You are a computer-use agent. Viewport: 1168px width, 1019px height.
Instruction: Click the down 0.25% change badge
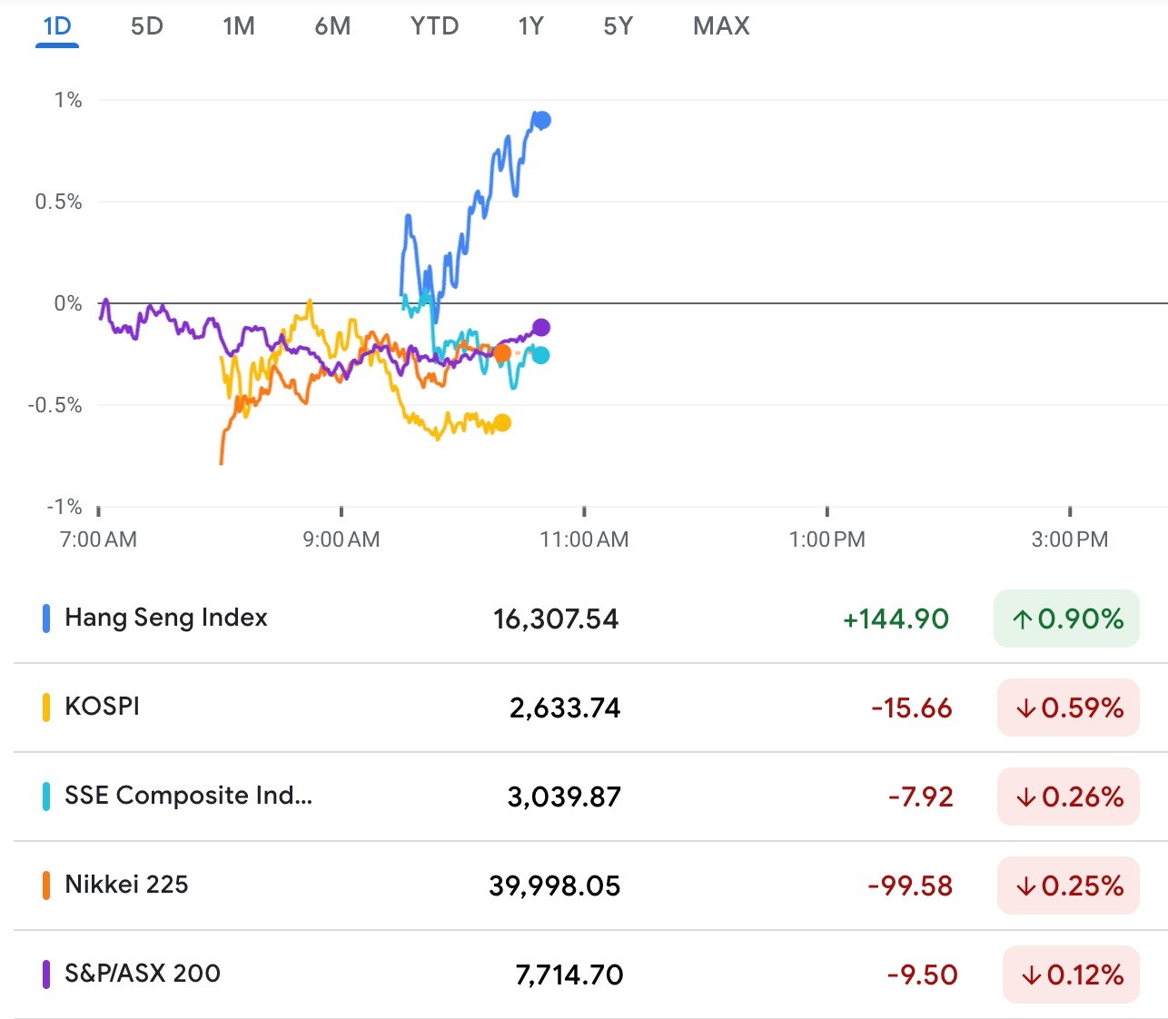click(x=1068, y=885)
